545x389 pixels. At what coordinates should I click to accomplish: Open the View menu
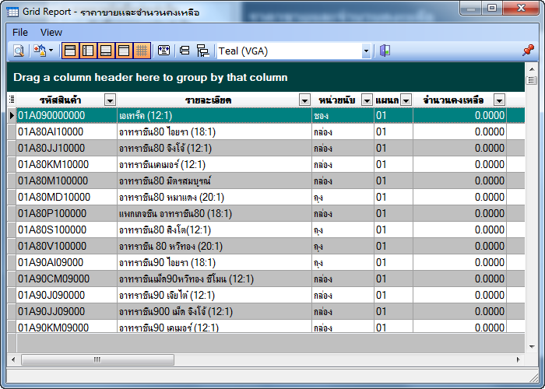tap(51, 32)
